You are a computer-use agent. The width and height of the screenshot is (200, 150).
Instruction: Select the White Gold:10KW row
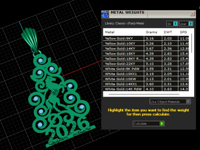click(x=146, y=79)
